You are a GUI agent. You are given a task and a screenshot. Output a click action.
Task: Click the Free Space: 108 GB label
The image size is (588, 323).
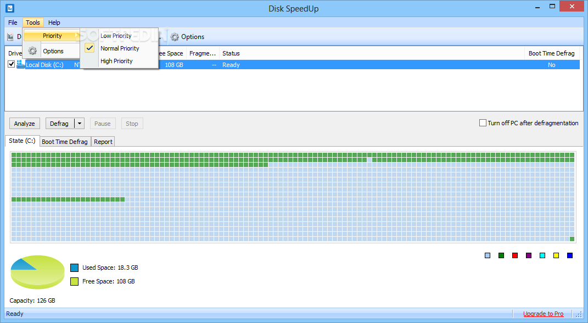coord(108,281)
